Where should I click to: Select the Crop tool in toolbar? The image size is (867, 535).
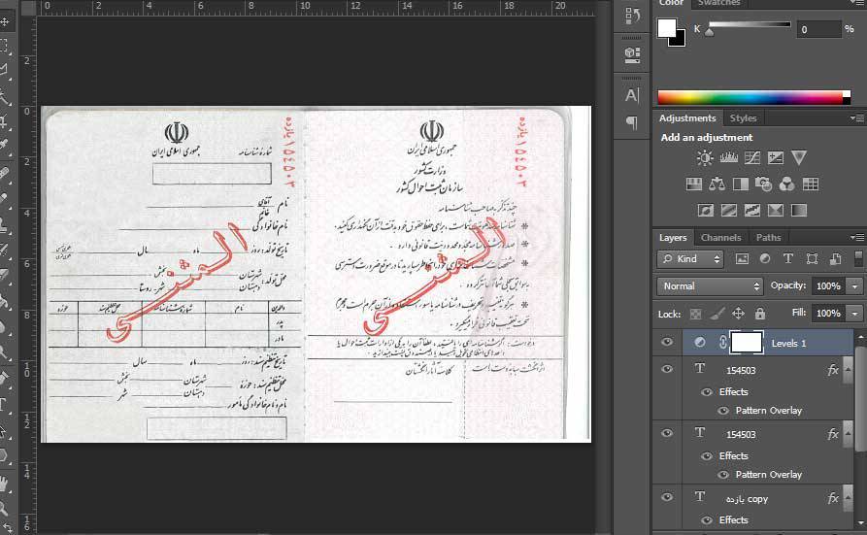[5, 120]
